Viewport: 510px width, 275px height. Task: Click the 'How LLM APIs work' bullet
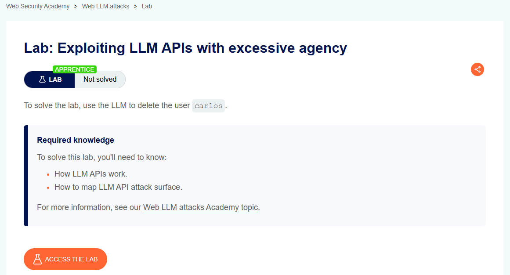[x=90, y=174]
